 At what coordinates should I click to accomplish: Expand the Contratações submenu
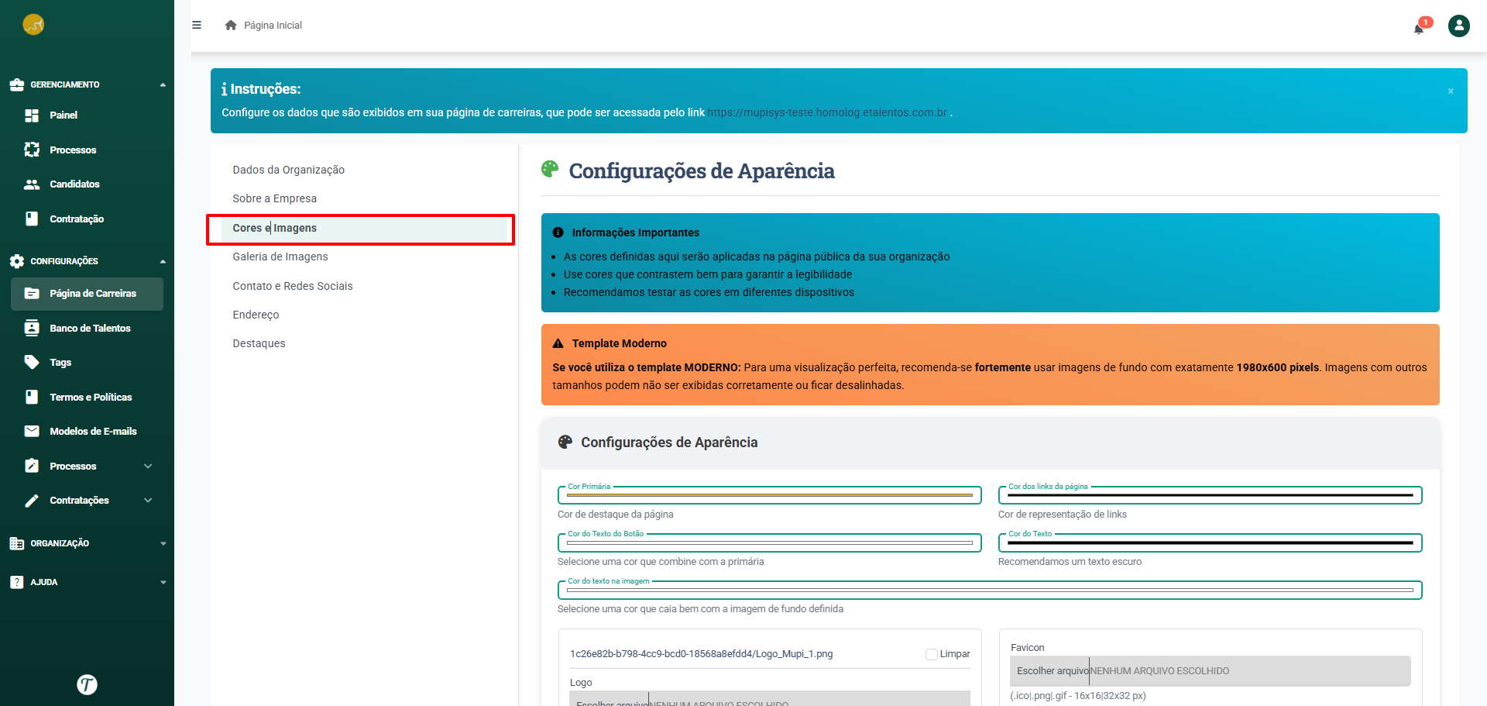(x=147, y=501)
